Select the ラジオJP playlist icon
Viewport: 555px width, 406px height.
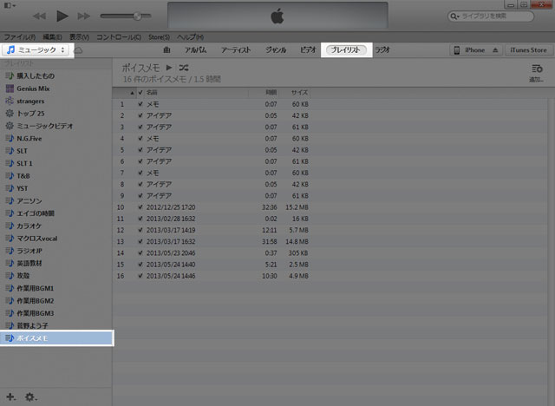click(10, 251)
